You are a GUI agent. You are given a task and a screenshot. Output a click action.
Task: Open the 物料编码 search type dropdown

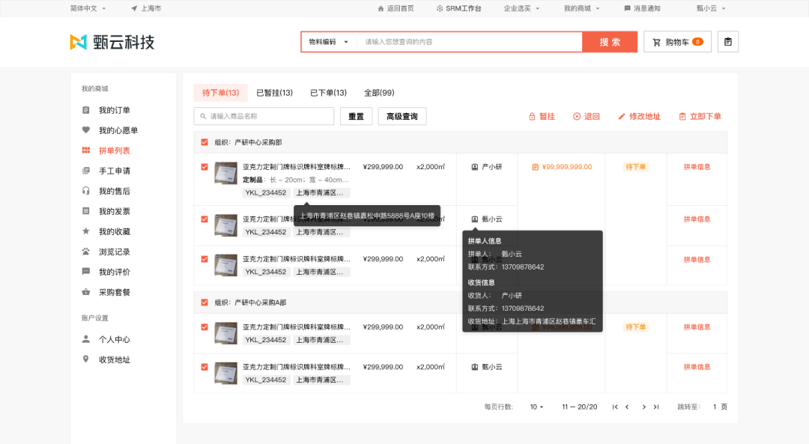pos(329,42)
